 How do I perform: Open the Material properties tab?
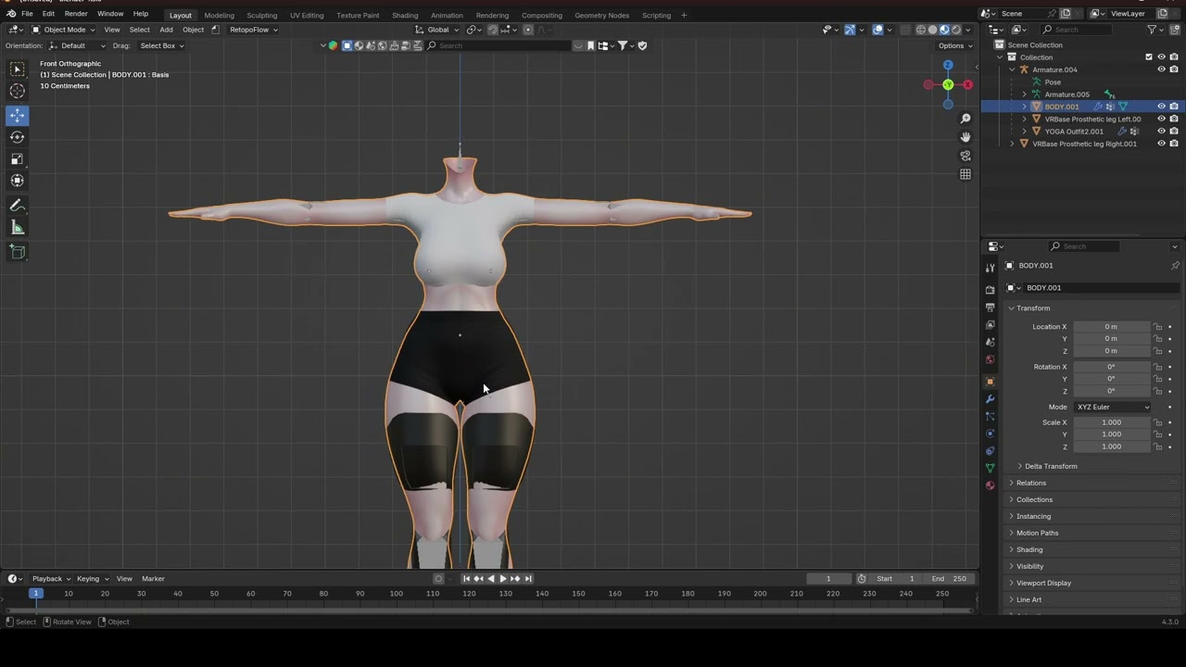tap(990, 485)
